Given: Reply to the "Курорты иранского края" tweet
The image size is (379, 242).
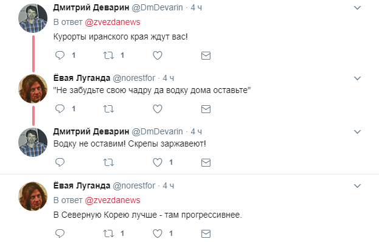Looking at the screenshot, I should click(60, 55).
